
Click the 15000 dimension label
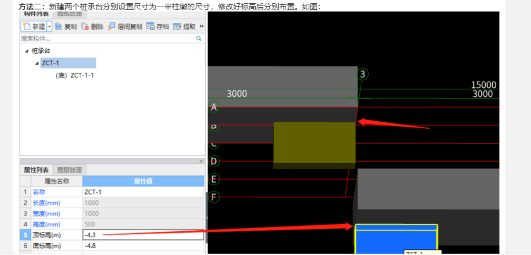[x=484, y=85]
